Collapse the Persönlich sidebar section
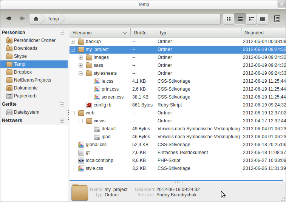This screenshot has height=202, width=286. click(62, 33)
